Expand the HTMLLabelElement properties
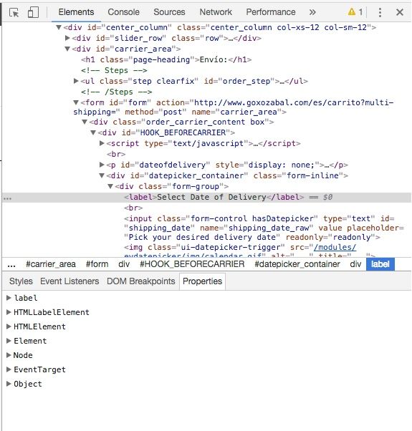Image resolution: width=412 pixels, height=431 pixels. 9,312
